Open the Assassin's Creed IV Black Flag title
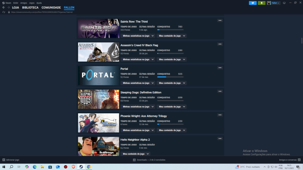The image size is (303, 170). pos(139,45)
